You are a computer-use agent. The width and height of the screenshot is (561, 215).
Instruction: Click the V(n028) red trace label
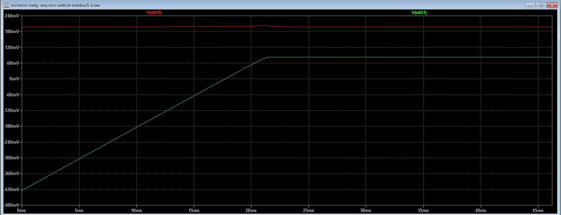[x=154, y=13]
